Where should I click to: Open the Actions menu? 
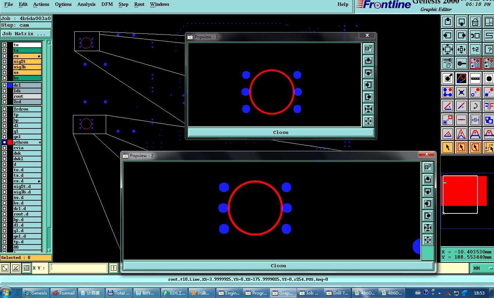pyautogui.click(x=41, y=4)
